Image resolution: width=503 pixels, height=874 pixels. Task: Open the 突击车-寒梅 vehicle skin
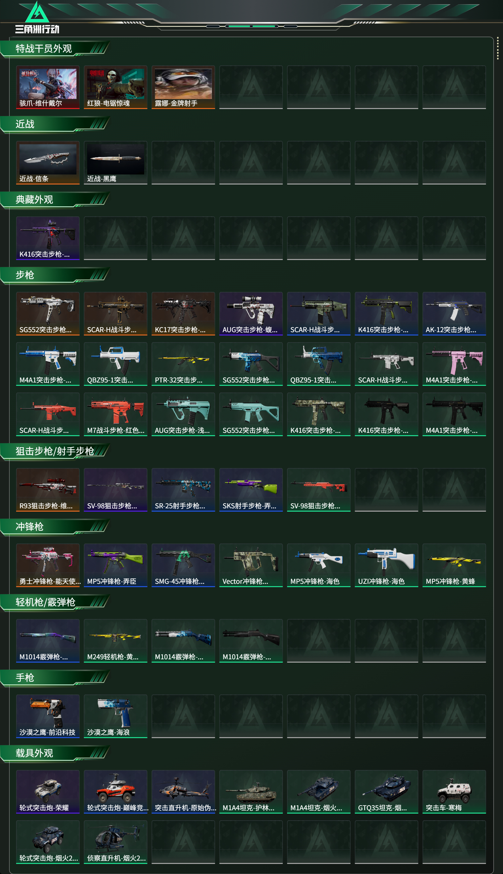tap(454, 792)
